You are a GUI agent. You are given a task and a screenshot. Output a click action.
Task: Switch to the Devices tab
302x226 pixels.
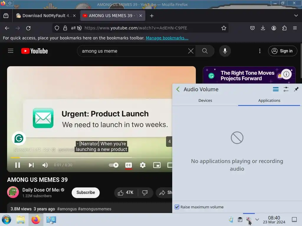pos(205,101)
